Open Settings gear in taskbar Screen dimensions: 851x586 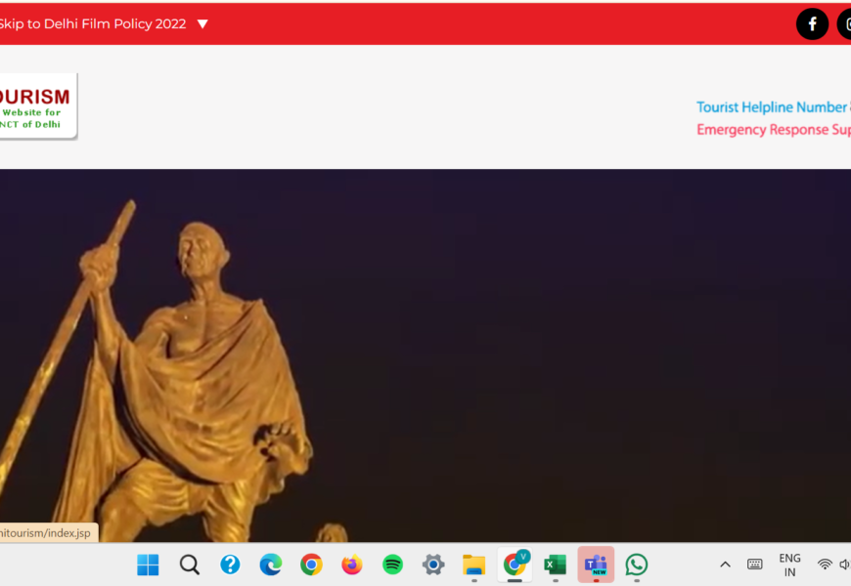[x=433, y=565]
